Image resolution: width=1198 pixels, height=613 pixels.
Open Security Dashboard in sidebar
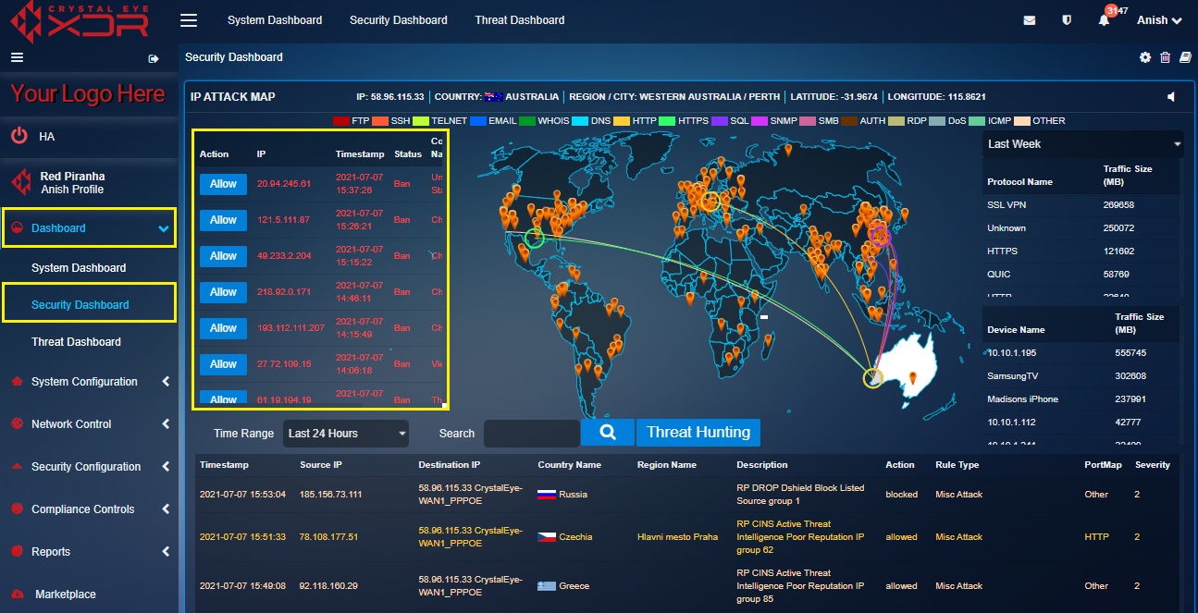point(80,305)
